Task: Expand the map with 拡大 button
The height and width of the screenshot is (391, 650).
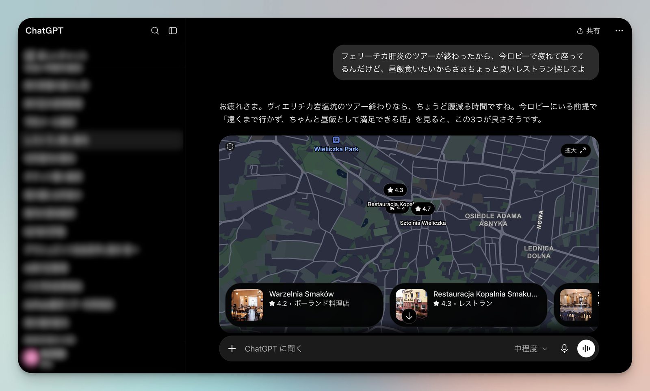Action: pos(575,150)
